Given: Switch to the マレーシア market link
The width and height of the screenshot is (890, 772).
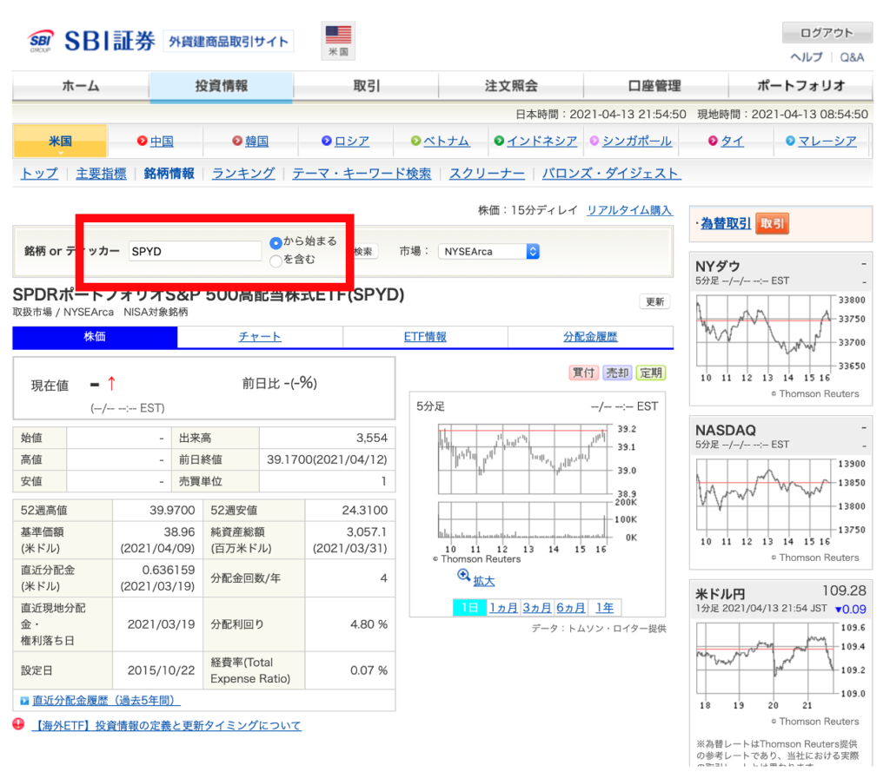Looking at the screenshot, I should point(827,142).
